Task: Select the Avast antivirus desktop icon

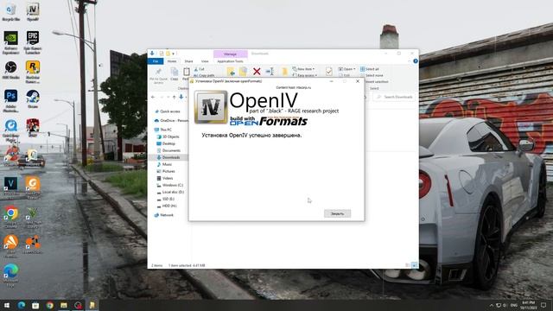Action: coord(11,245)
